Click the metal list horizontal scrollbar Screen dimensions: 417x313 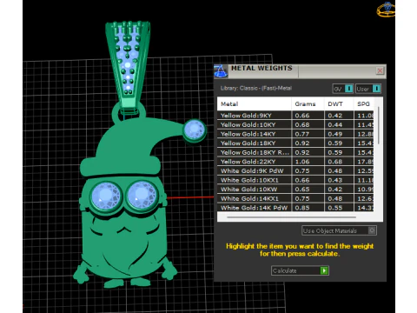291,216
